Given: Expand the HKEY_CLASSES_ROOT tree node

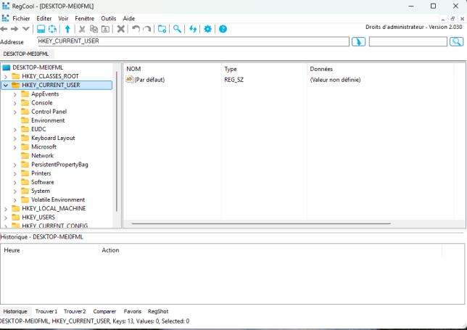Looking at the screenshot, I should [6, 76].
